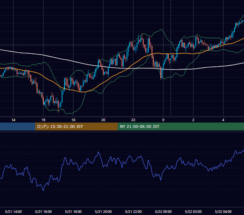Viewport: 244px width, 215px height.
Task: Click the 5/21 16:00 indicator axis label
Action: (x=43, y=211)
